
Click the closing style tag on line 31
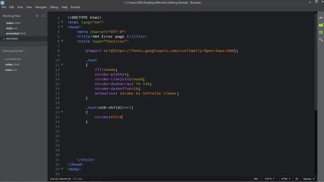(86, 160)
